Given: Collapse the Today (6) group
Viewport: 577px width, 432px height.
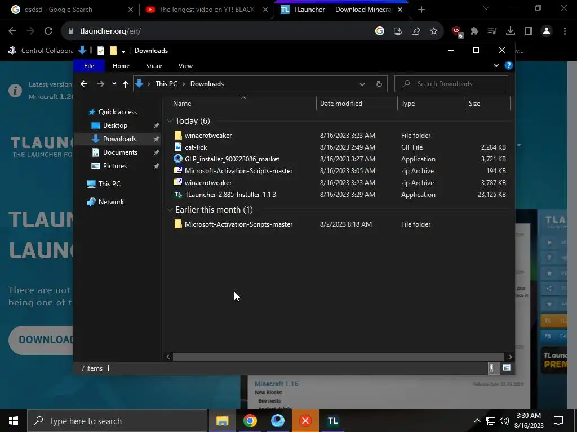Looking at the screenshot, I should 170,121.
